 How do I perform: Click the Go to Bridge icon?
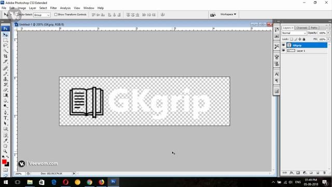(213, 15)
